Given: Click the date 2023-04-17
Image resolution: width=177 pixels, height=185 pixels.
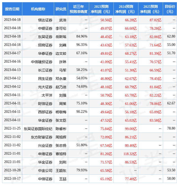Looking at the screenshot, I should tap(12, 53).
